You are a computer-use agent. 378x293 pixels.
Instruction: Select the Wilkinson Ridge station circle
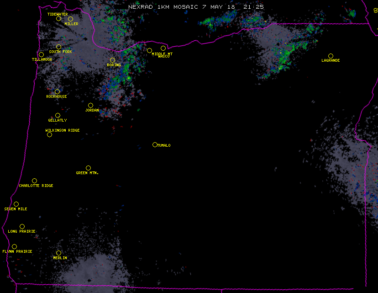(x=49, y=134)
